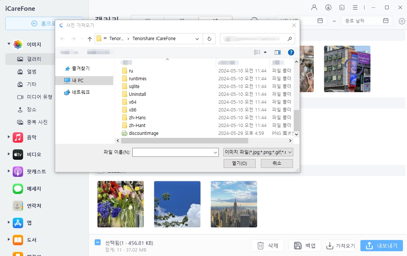
Task: Click the Help question mark in the dialog
Action: click(x=291, y=52)
